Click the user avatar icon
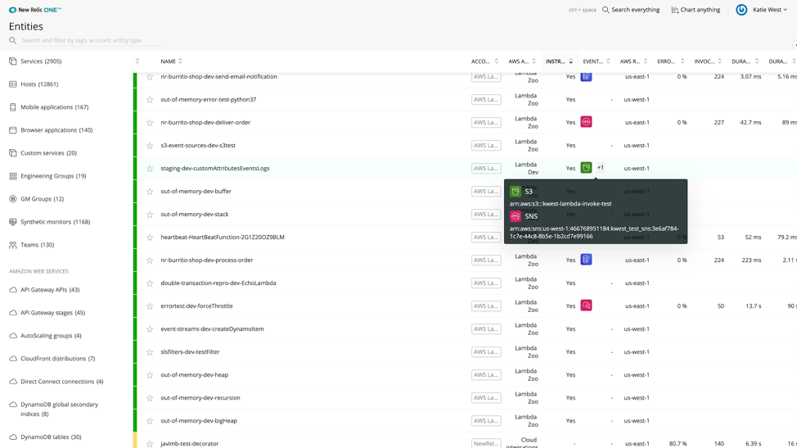Image resolution: width=797 pixels, height=448 pixels. pos(741,10)
